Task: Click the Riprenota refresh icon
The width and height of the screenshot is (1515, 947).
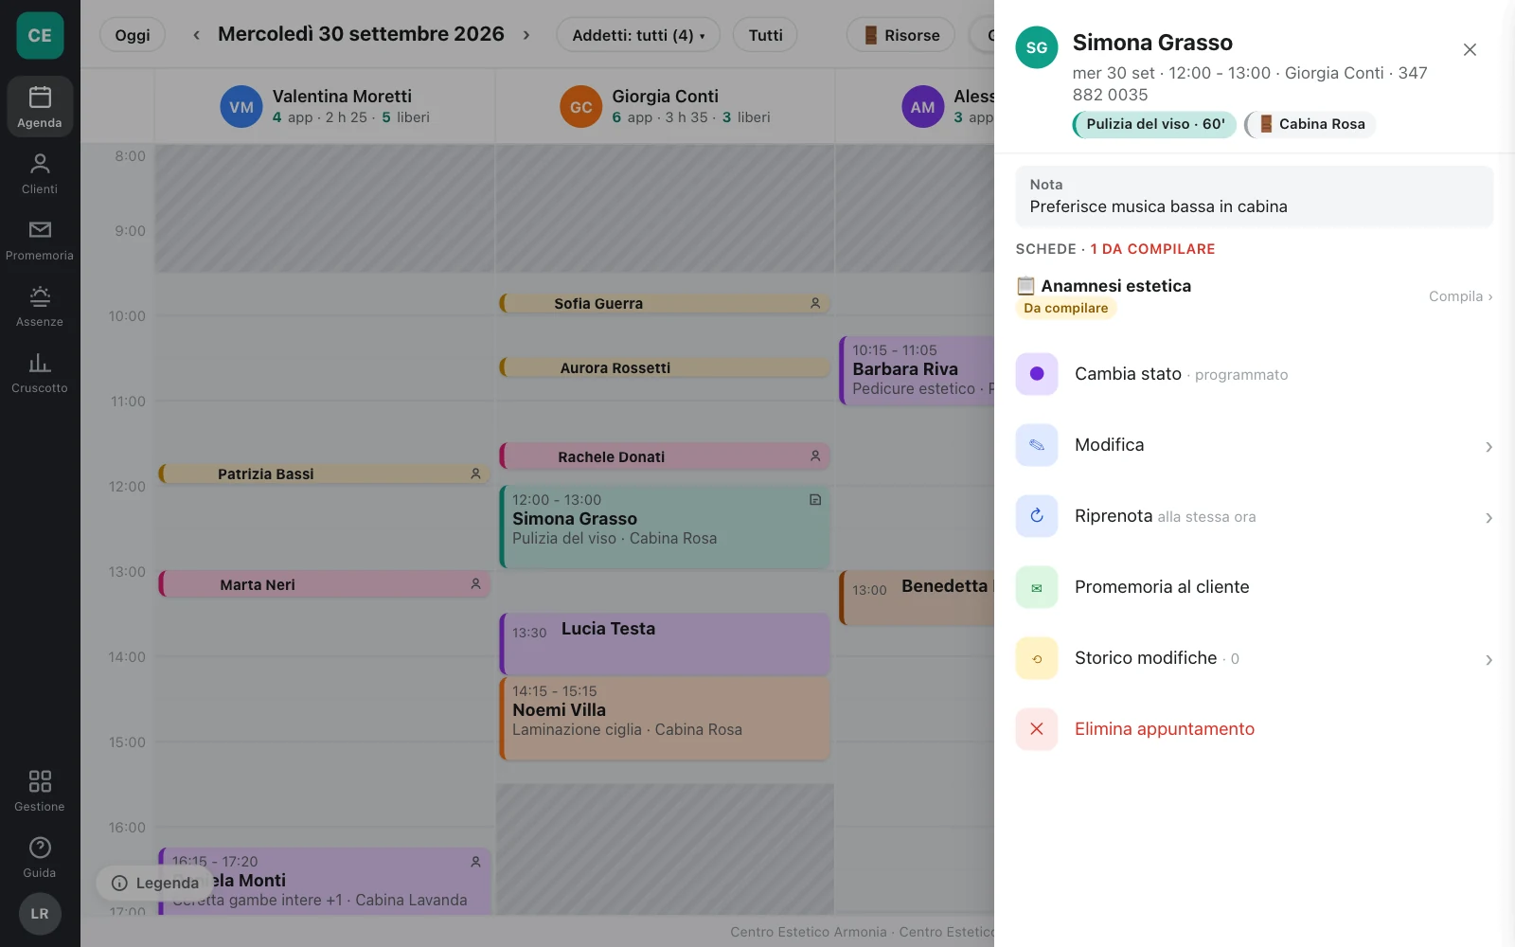Action: 1037,516
